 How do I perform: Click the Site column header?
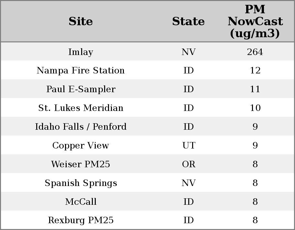click(81, 21)
